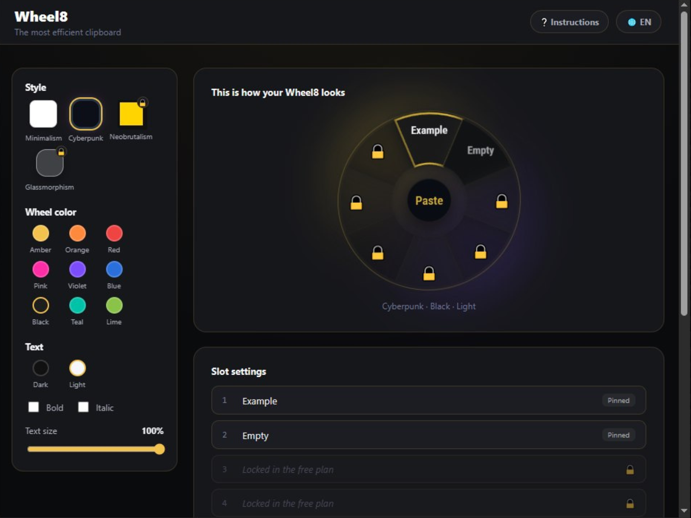Click the Wheel8 logo title
The height and width of the screenshot is (518, 691).
pyautogui.click(x=41, y=17)
